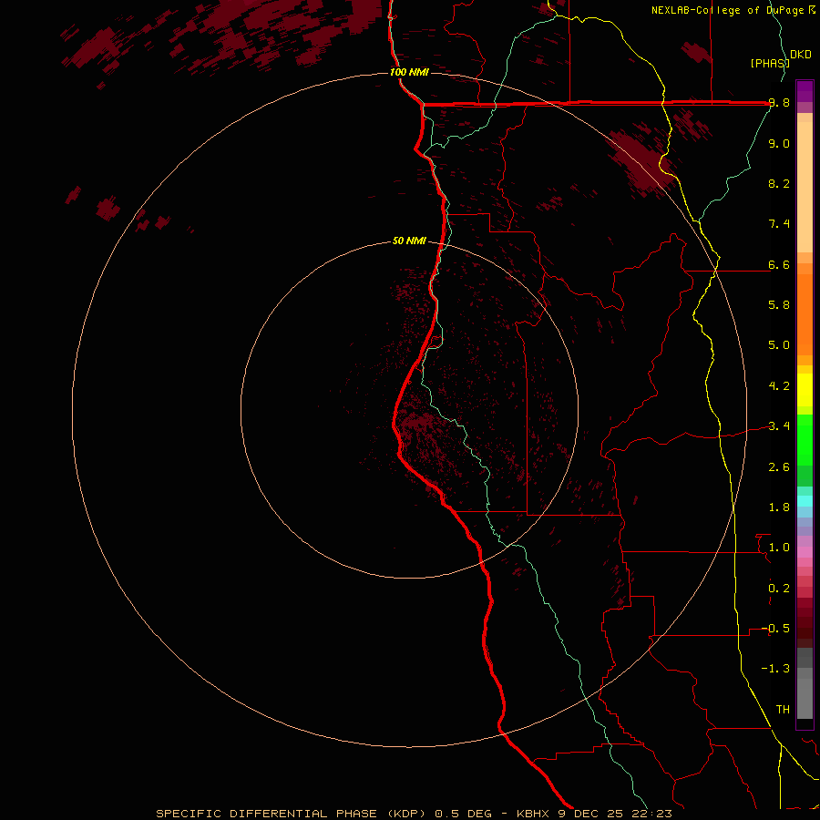The width and height of the screenshot is (820, 820).
Task: Click the 5.8 value on the color scale
Action: (x=779, y=305)
